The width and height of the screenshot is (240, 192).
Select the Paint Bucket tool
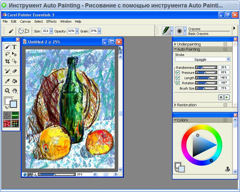click(14, 81)
